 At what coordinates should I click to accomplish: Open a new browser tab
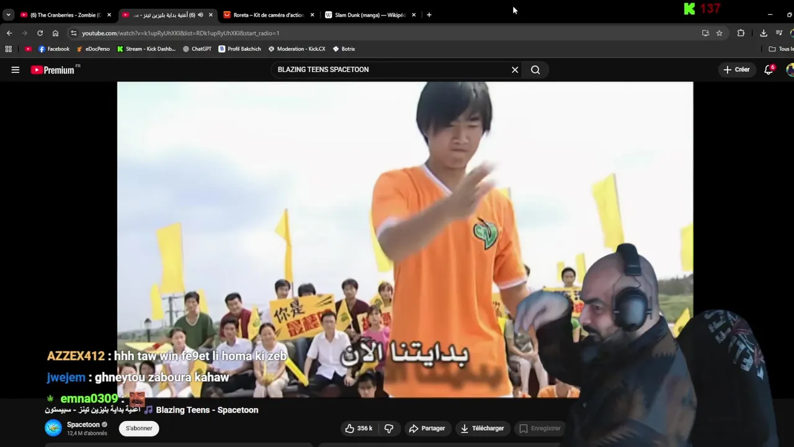pyautogui.click(x=429, y=15)
